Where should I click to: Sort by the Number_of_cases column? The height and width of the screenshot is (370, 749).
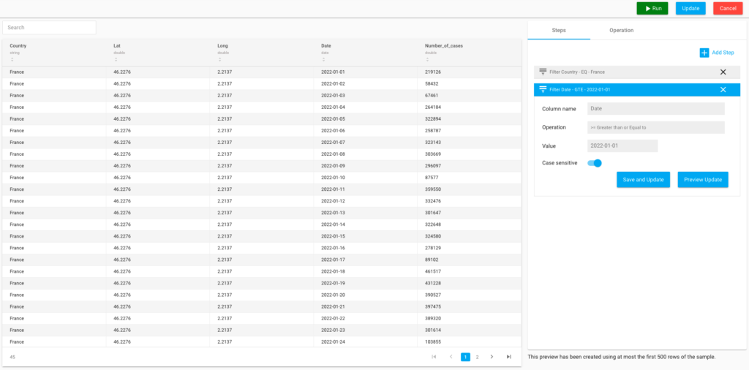[427, 60]
